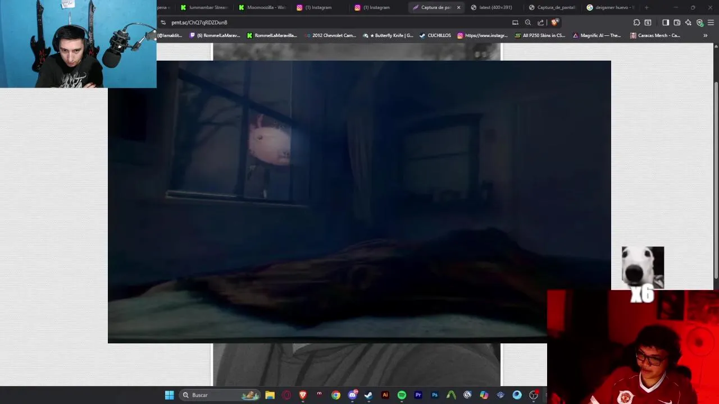
Task: Open Steam from taskbar
Action: (x=368, y=395)
